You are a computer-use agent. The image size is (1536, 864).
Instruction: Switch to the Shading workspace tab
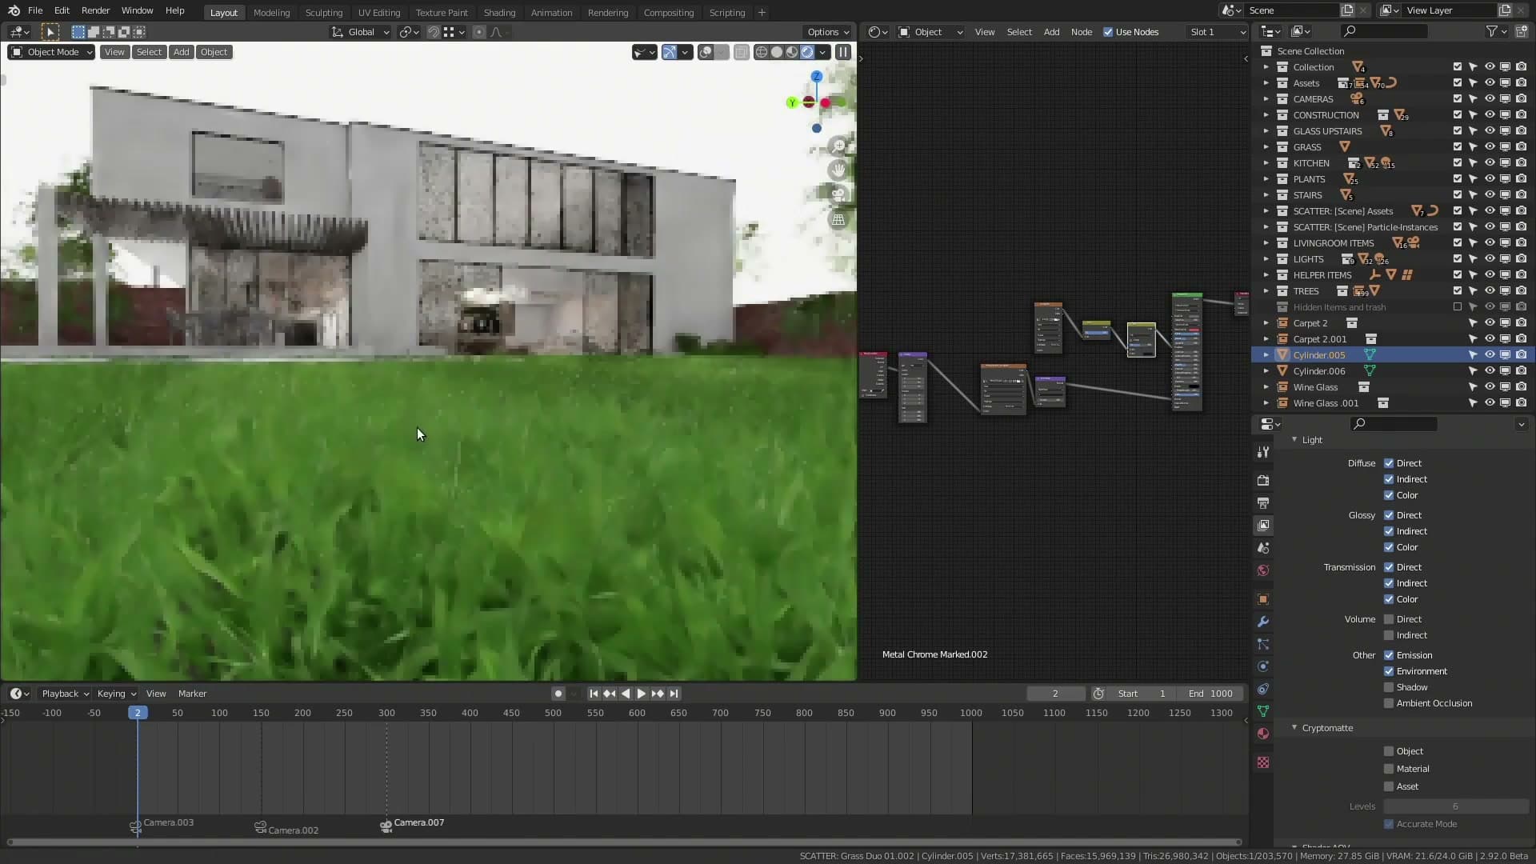point(499,12)
